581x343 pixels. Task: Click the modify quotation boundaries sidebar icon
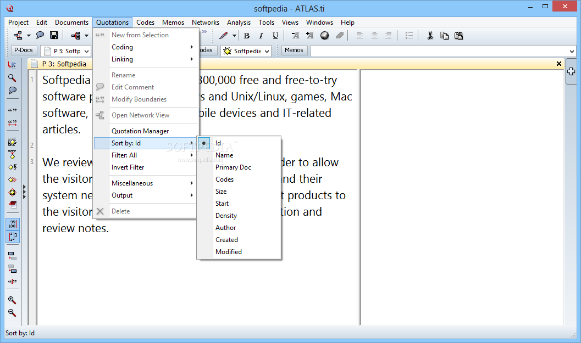[x=12, y=123]
